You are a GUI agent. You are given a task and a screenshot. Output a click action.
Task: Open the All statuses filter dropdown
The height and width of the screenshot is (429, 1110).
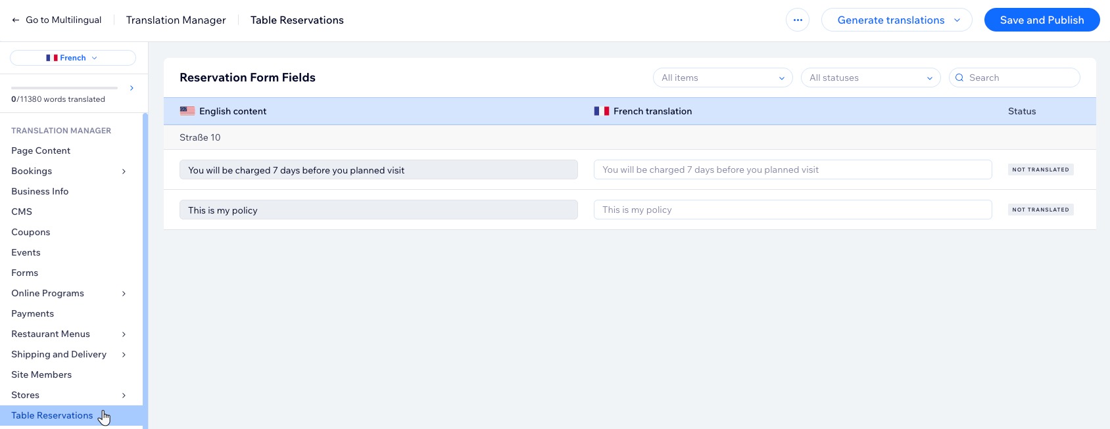pos(871,78)
